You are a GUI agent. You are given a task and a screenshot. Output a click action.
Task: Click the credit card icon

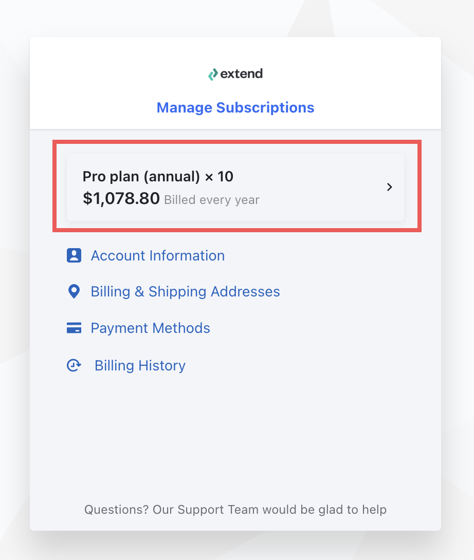74,328
